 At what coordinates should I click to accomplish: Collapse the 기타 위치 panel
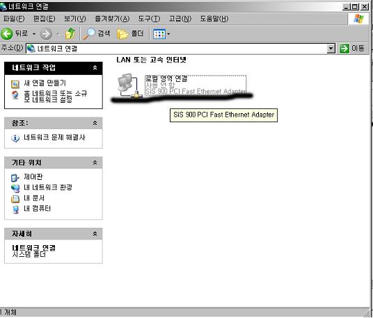(x=95, y=162)
